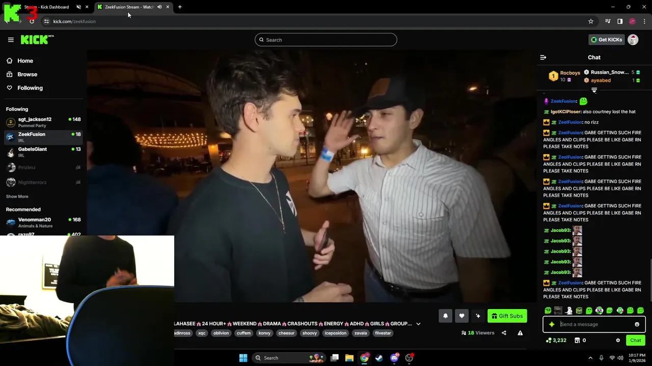Click the Windows Start button
652x366 pixels.
click(243, 358)
